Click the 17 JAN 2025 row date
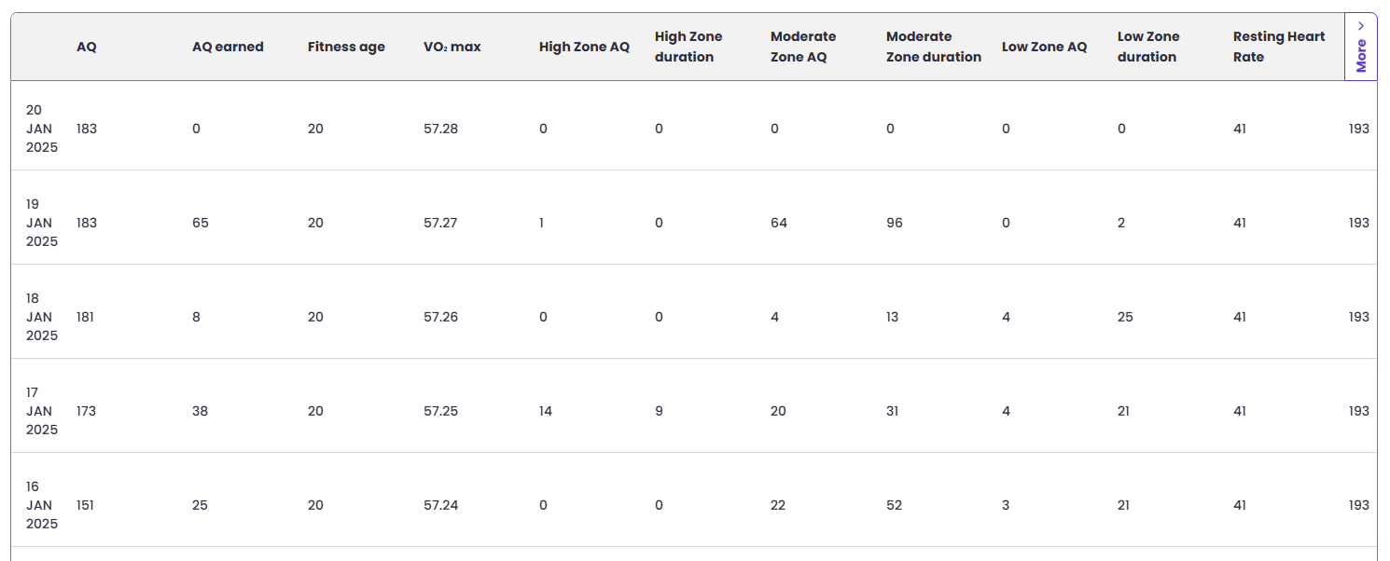1390x561 pixels. pos(42,411)
